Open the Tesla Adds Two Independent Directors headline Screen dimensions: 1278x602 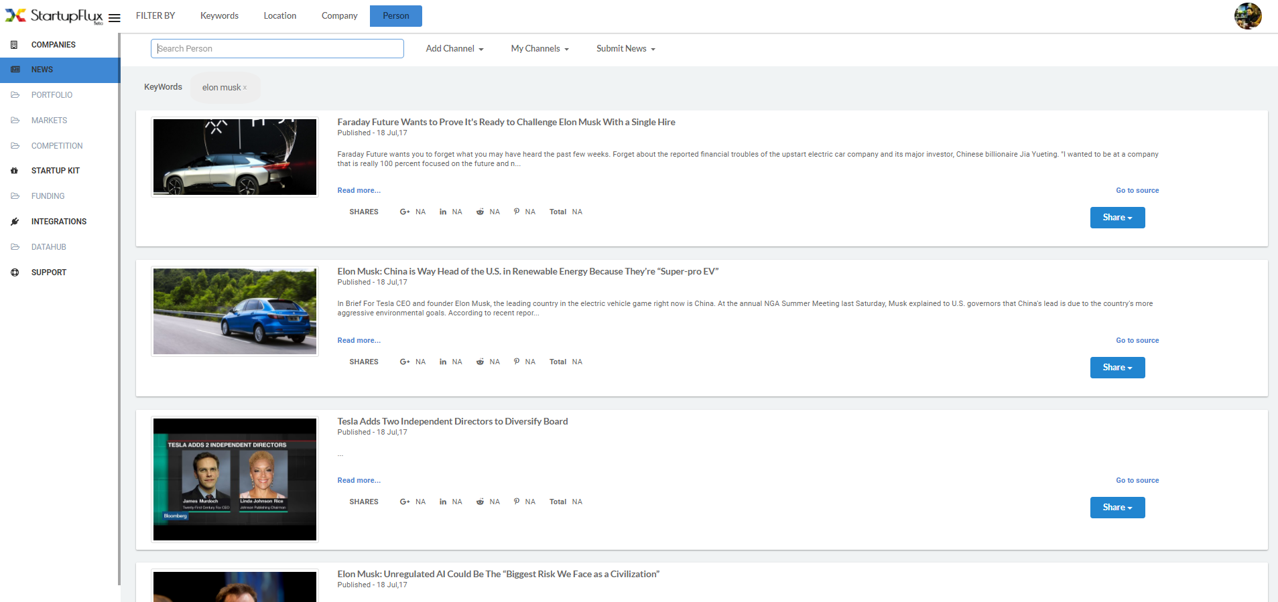coord(452,421)
